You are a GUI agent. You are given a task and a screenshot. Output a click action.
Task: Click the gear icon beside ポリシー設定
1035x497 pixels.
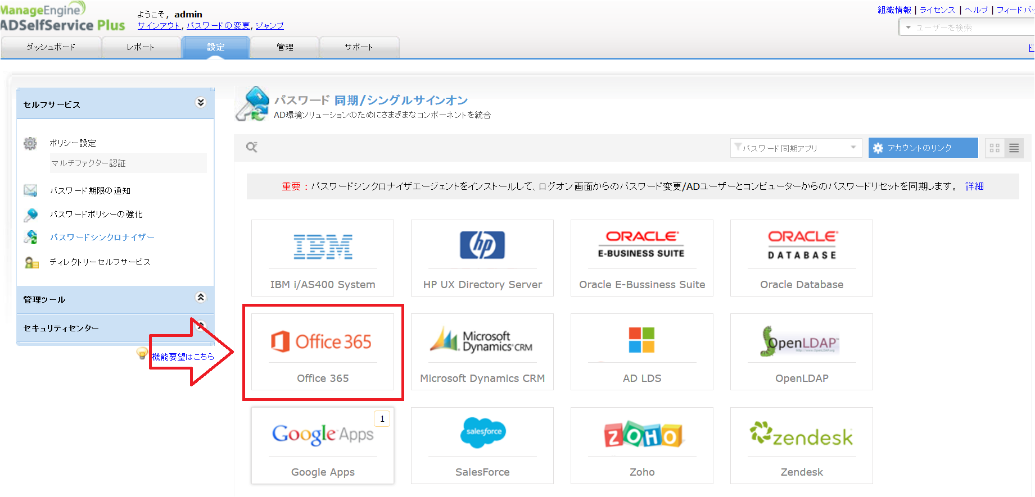coord(30,143)
